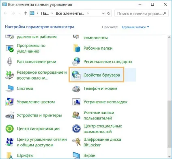Open 'Резервное копирование и восстановлени...'
172x159 pixels.
[x=42, y=75]
